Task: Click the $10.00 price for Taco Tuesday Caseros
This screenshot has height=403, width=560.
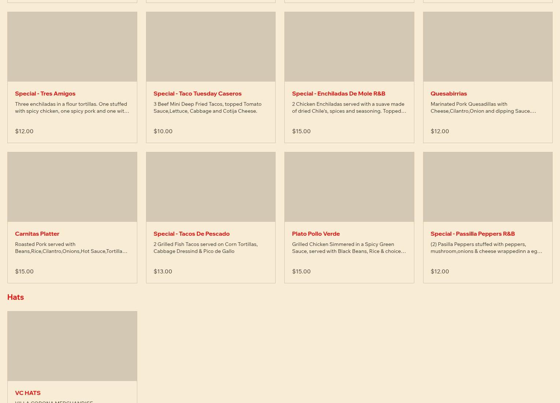Action: 163,131
